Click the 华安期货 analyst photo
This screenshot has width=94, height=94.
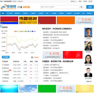[x=88, y=33]
